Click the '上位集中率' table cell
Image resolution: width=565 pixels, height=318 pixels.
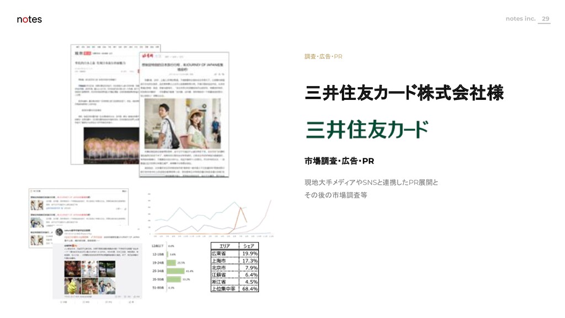coord(225,289)
